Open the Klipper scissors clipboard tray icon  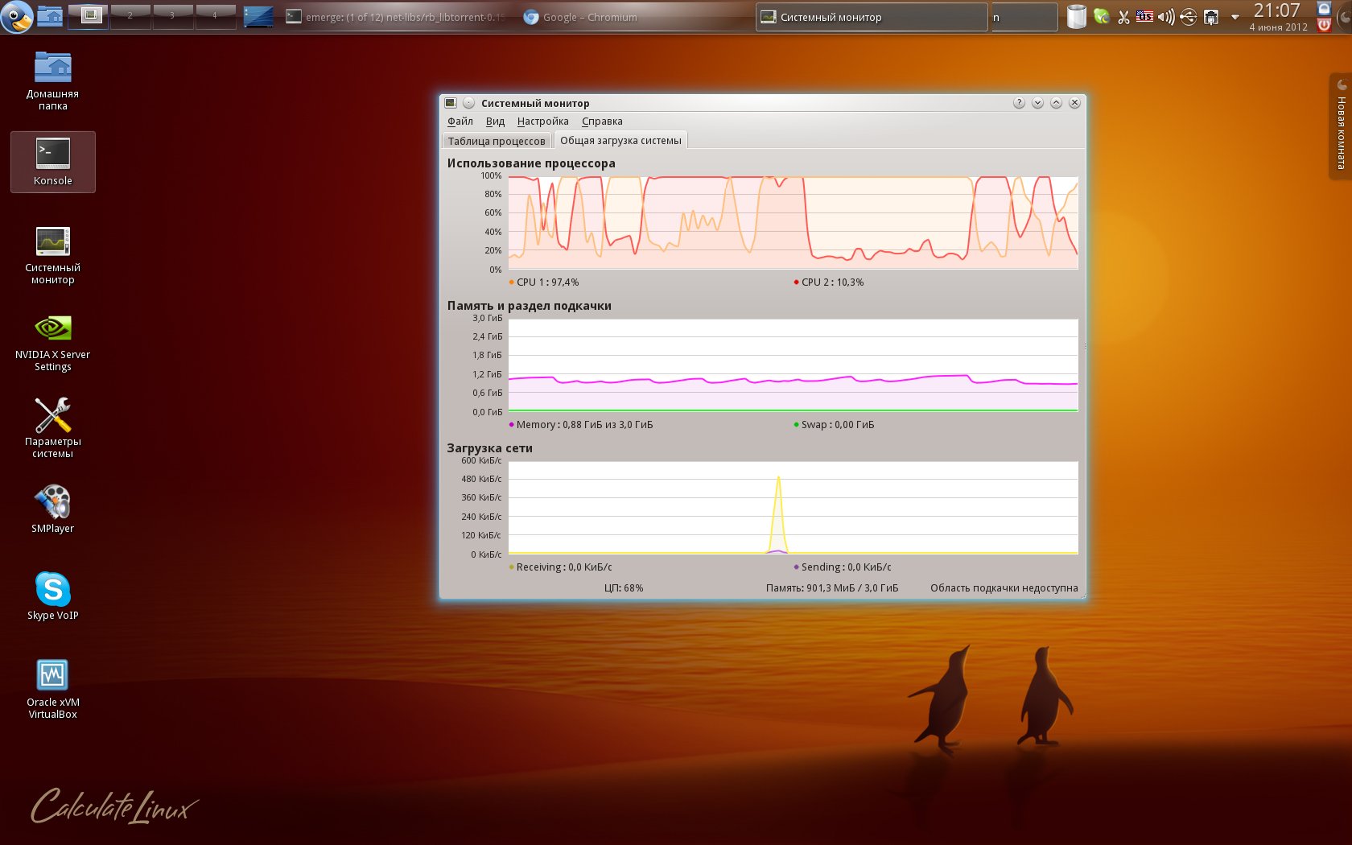pos(1123,16)
